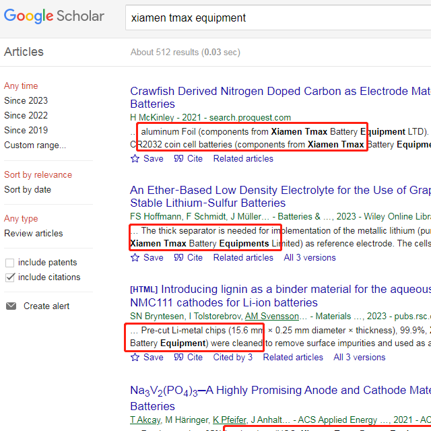Uncheck the include citations checkbox
Viewport: 431px width, 431px height.
(x=10, y=277)
